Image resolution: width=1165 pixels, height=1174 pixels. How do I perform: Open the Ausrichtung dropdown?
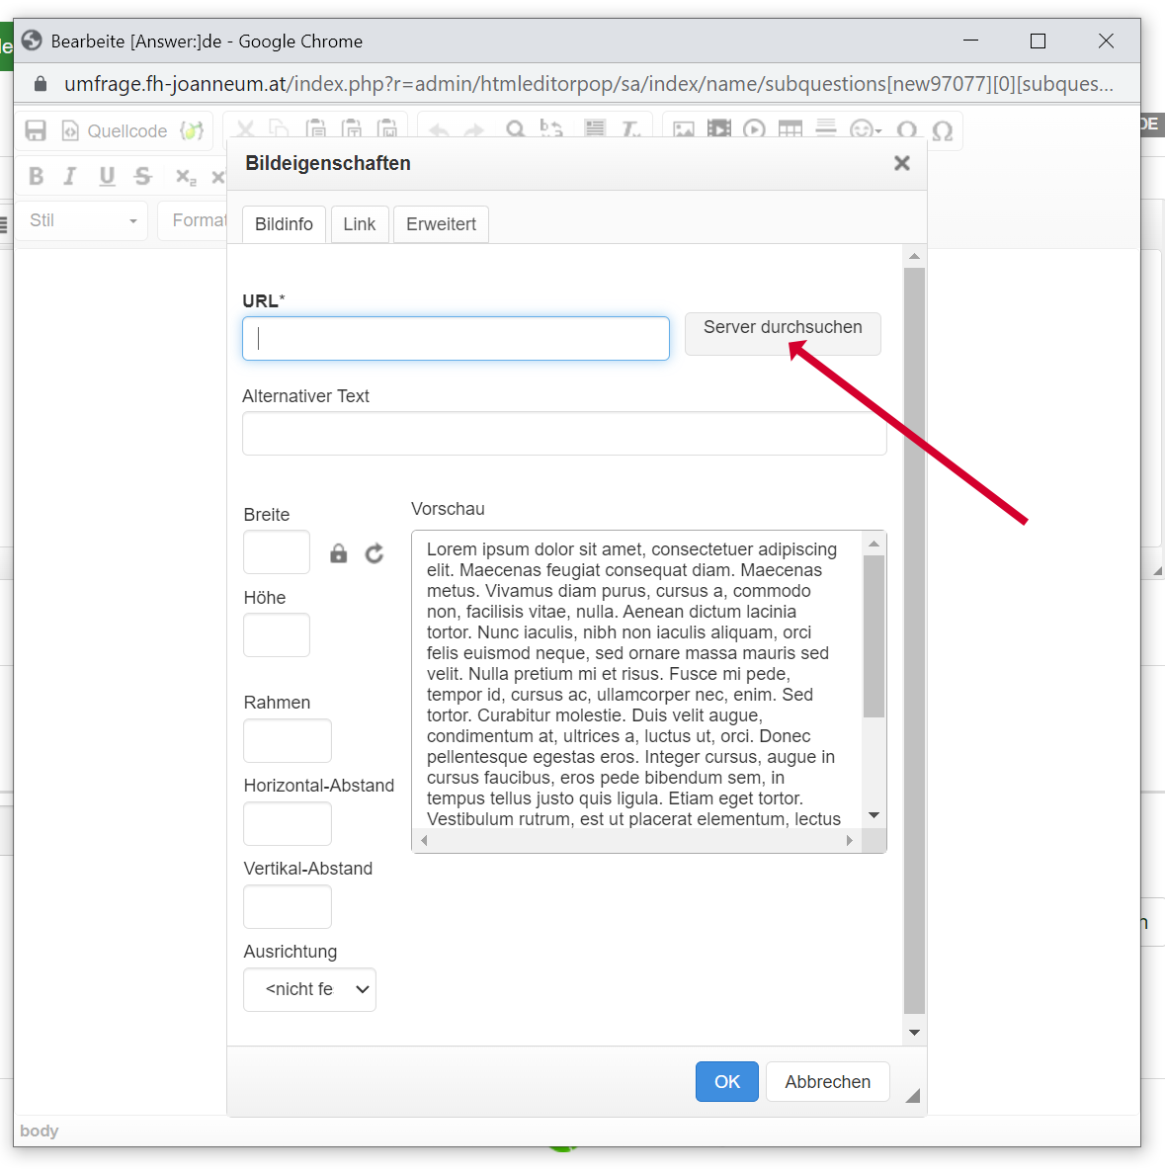(309, 989)
